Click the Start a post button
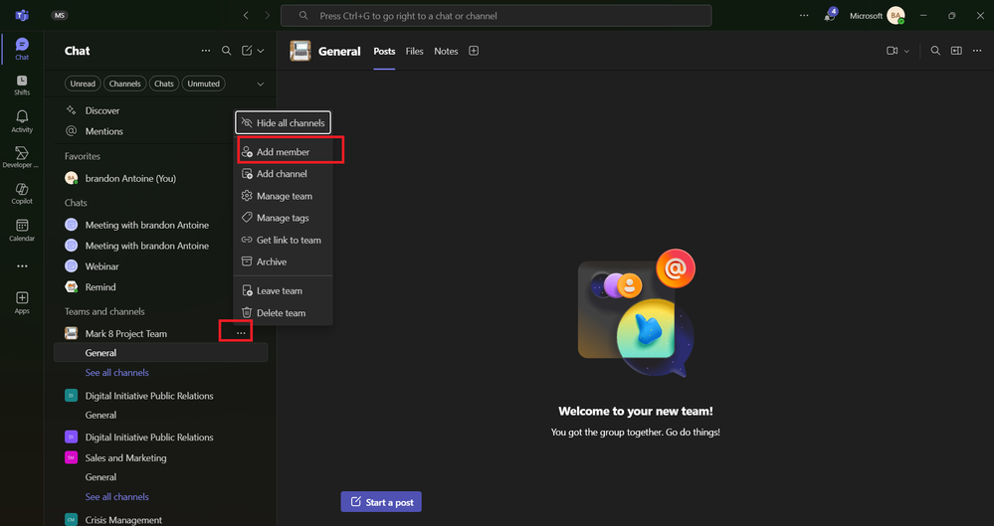 (381, 502)
